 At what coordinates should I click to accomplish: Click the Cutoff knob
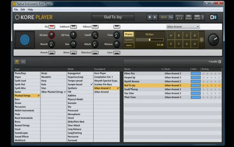(x=95, y=35)
